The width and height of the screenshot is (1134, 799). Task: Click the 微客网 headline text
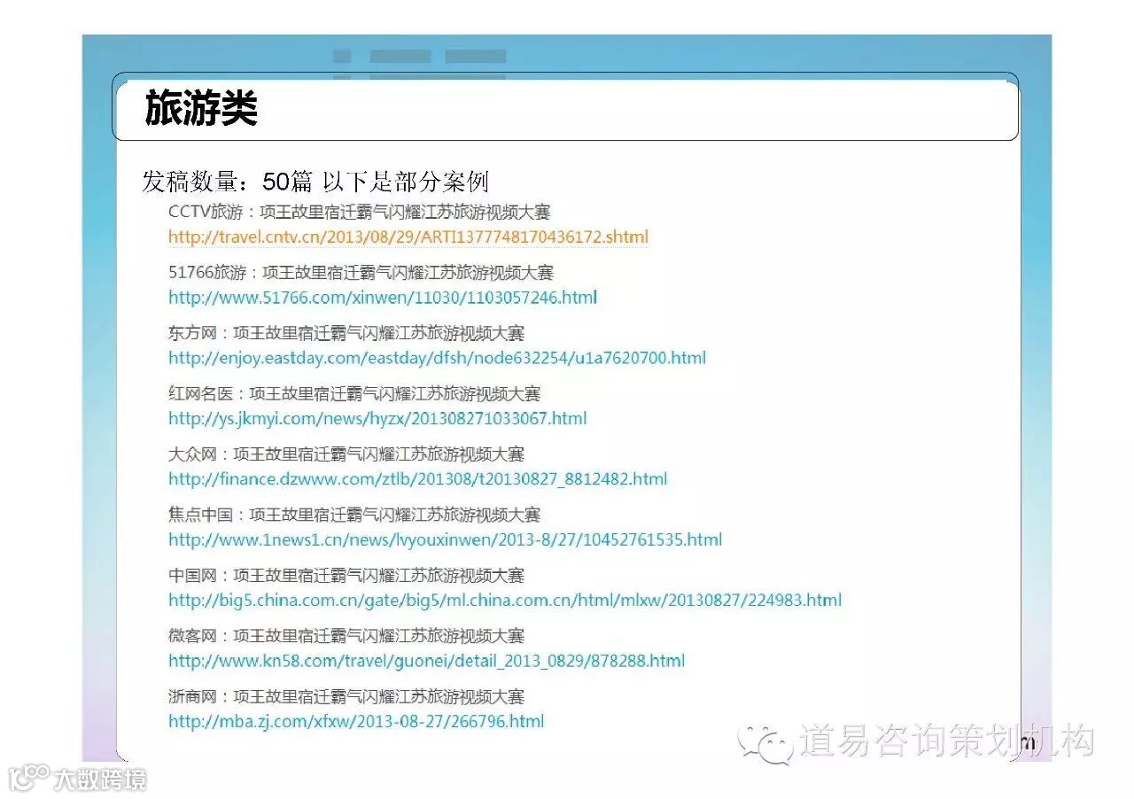pyautogui.click(x=346, y=636)
